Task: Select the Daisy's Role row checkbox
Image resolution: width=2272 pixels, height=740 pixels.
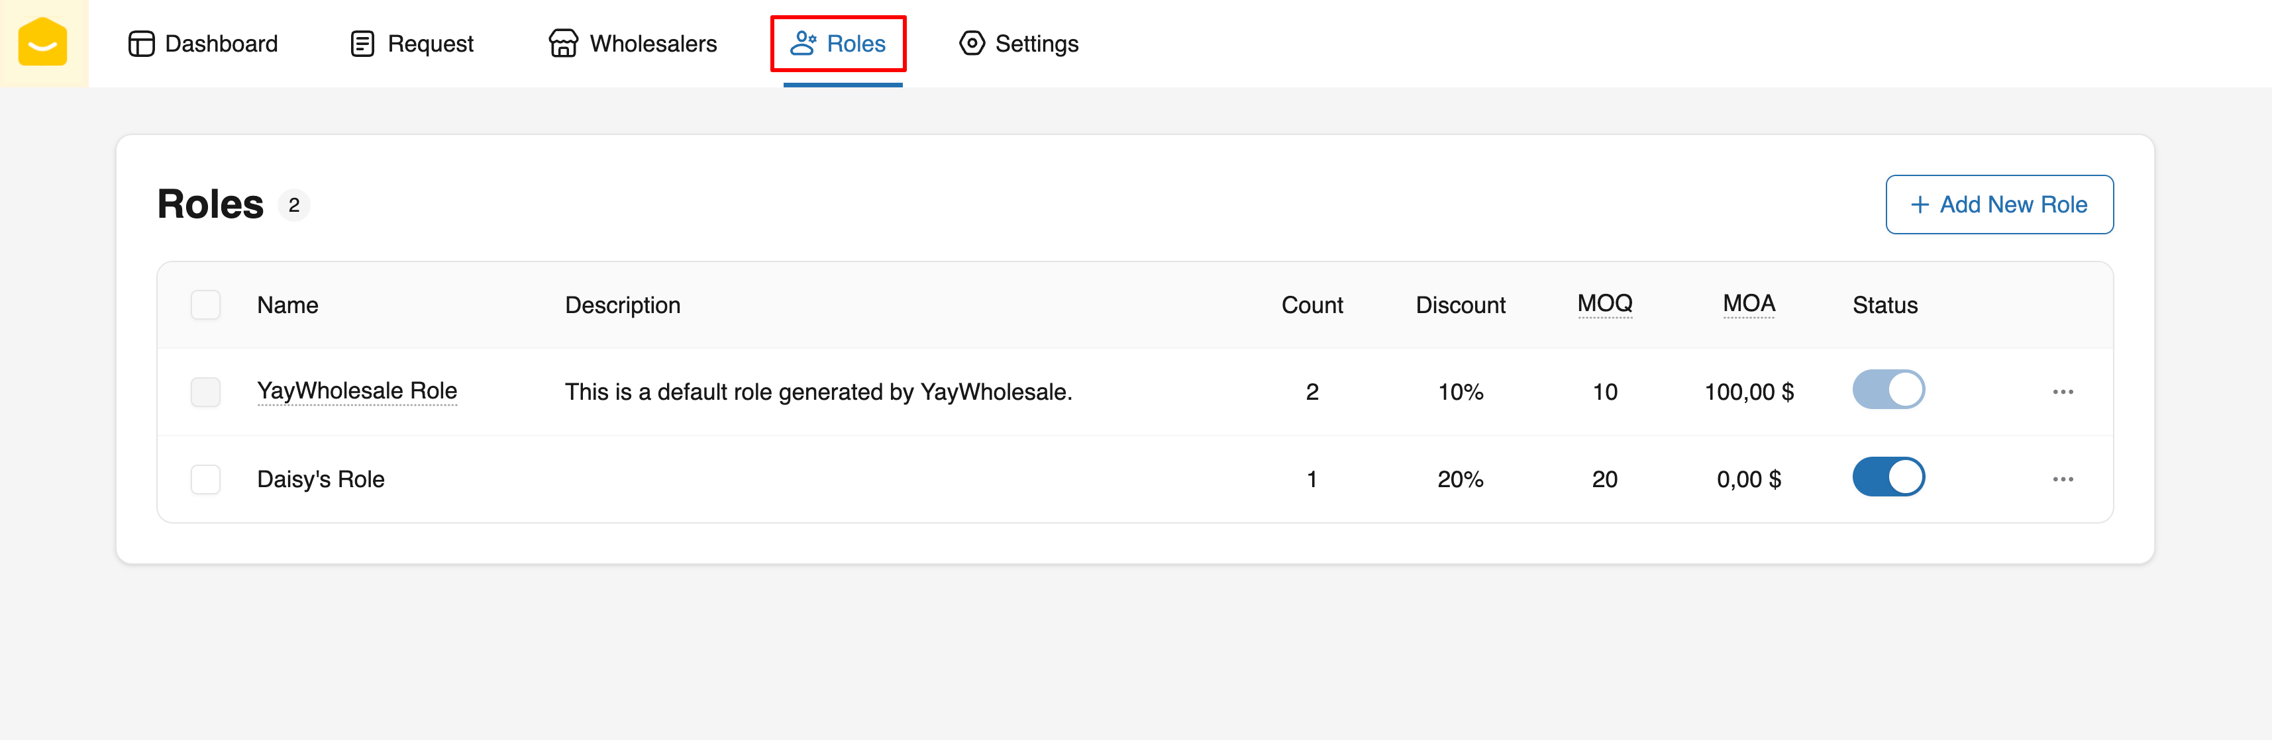Action: tap(205, 479)
